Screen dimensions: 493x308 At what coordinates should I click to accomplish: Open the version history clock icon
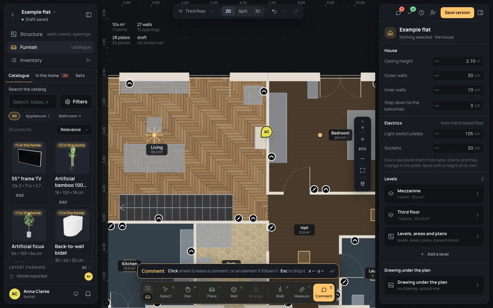point(421,13)
